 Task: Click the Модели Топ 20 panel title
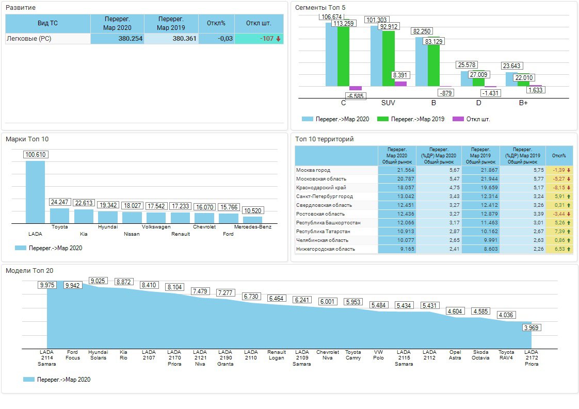pos(29,271)
